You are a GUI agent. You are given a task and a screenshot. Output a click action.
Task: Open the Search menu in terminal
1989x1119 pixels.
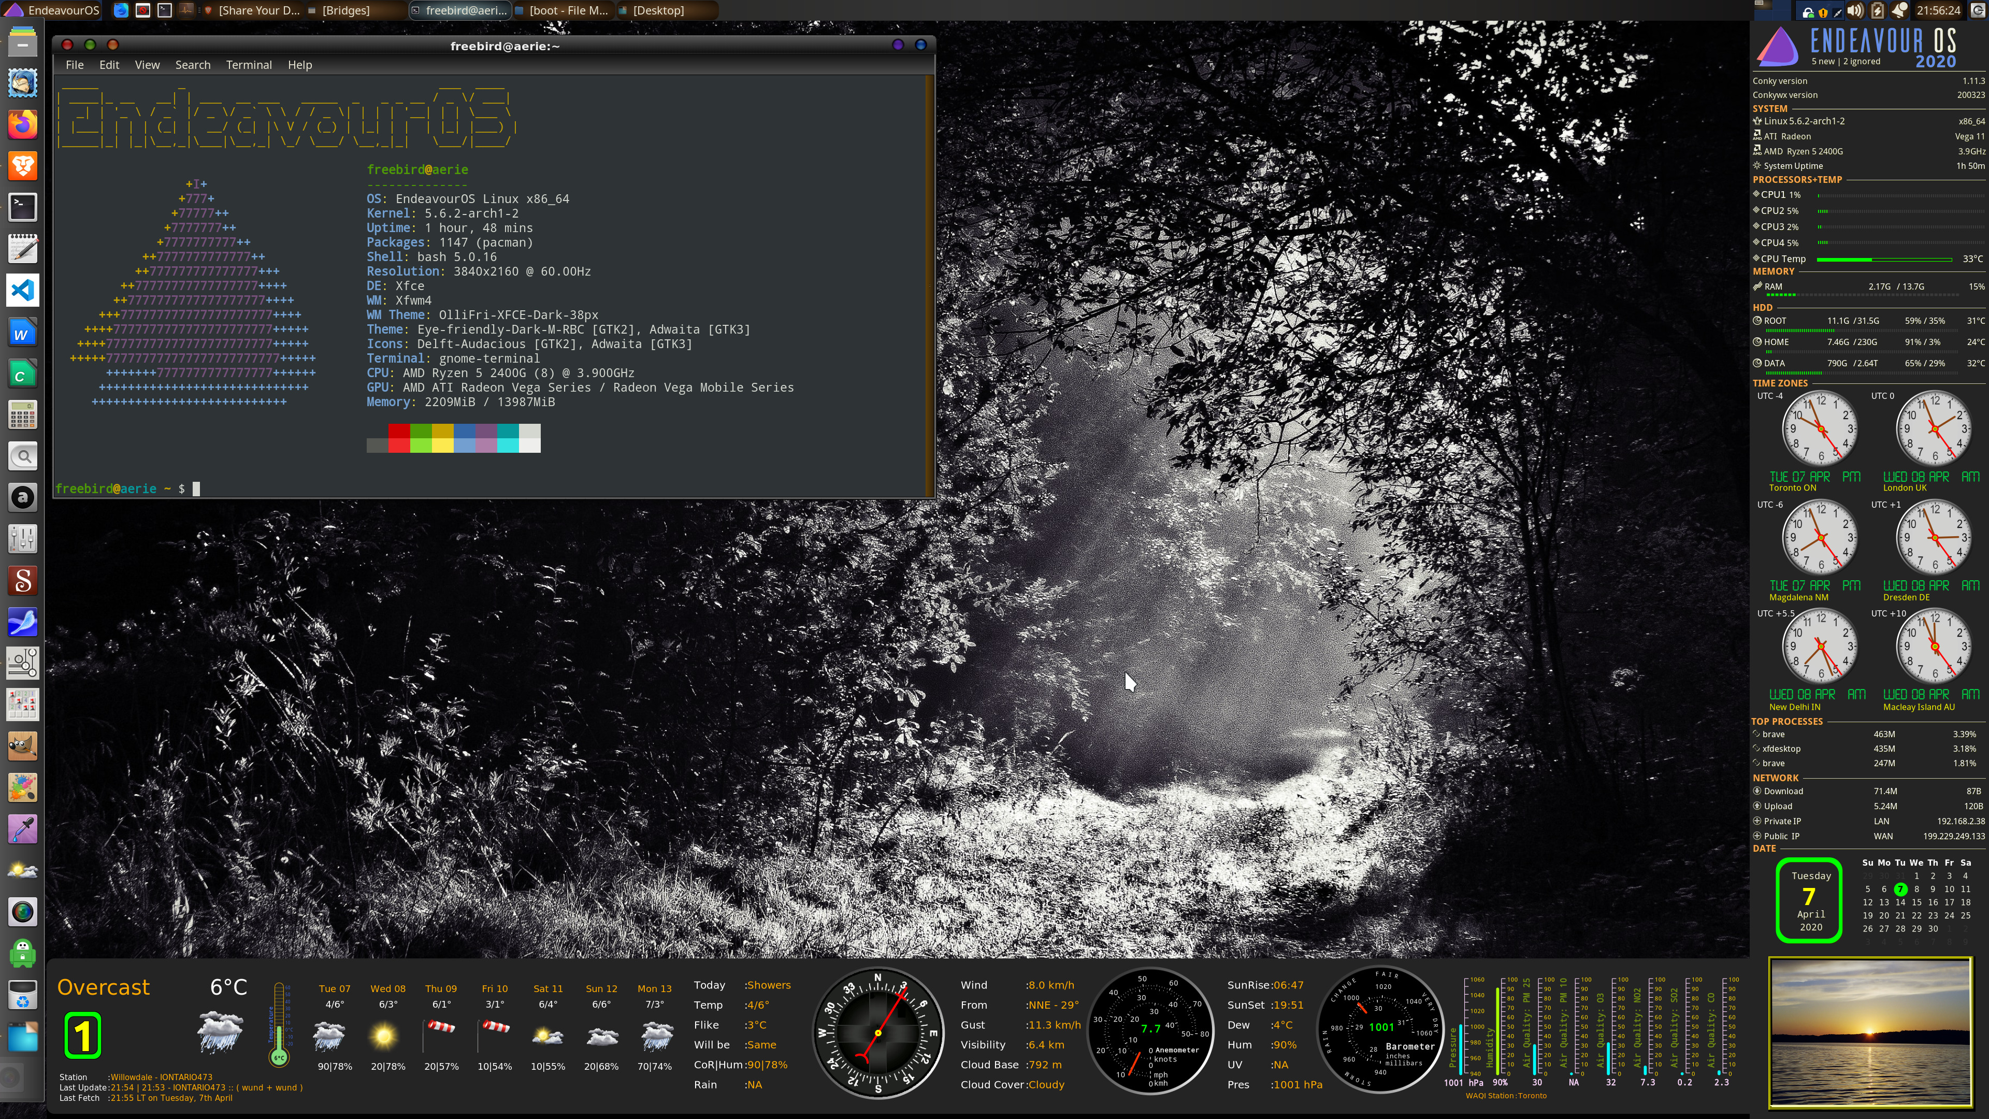[192, 65]
